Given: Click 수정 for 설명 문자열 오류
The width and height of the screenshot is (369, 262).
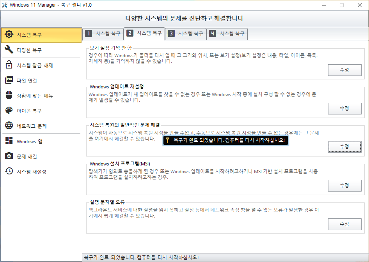Looking at the screenshot, I should tap(344, 224).
